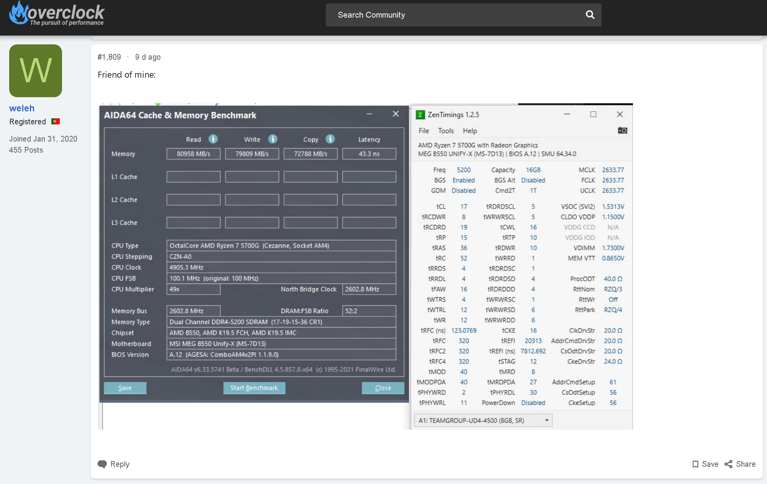Click the Reply speech bubble icon

102,464
